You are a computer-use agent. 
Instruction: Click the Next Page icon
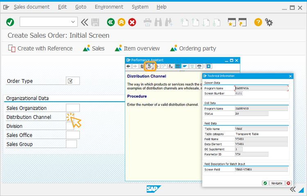point(205,23)
